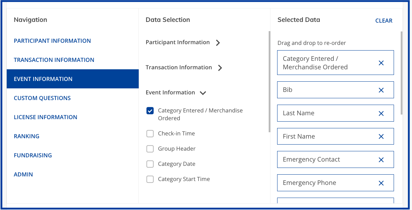The width and height of the screenshot is (412, 210).
Task: Select the Last Name item box
Action: (x=325, y=113)
